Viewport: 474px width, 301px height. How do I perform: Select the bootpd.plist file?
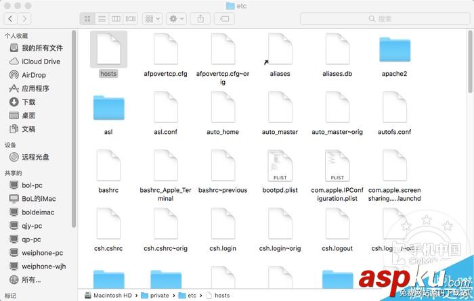280,172
